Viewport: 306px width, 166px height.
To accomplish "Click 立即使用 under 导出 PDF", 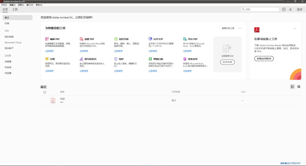I will pyautogui.click(x=187, y=51).
